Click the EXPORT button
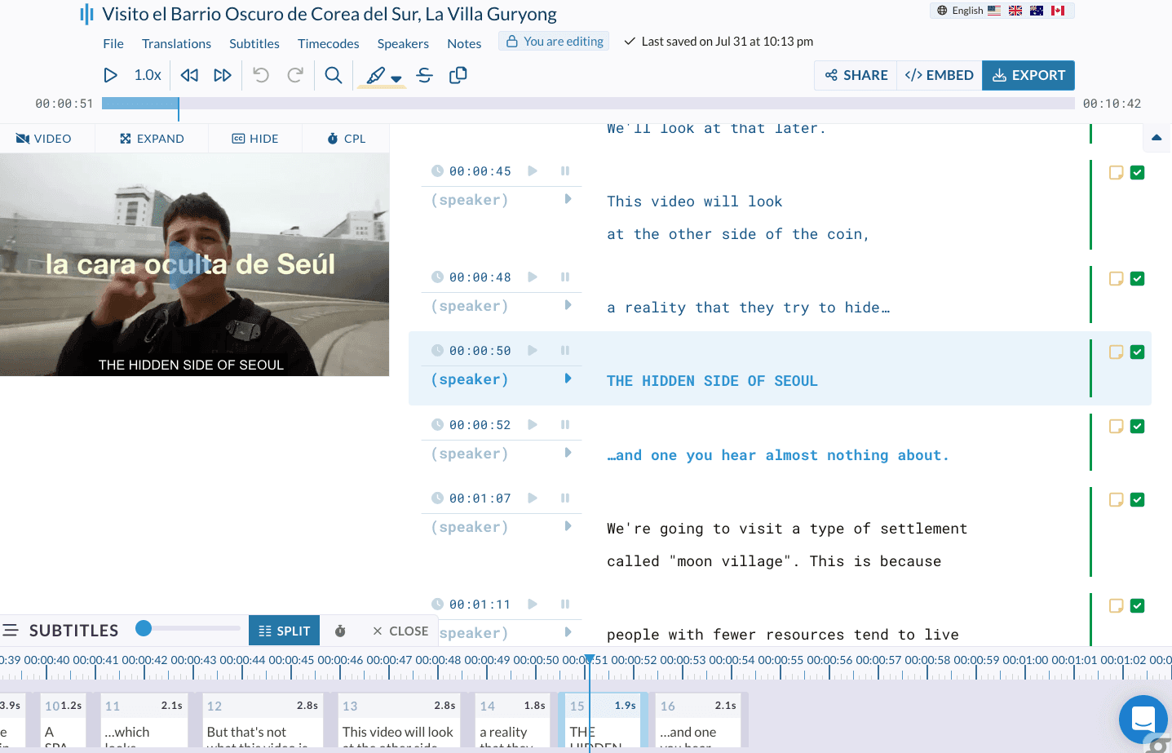This screenshot has height=753, width=1172. click(x=1028, y=75)
